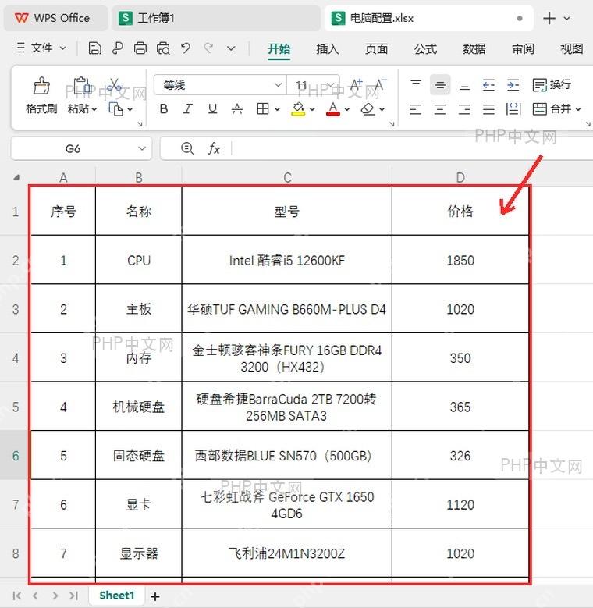This screenshot has height=608, width=593.
Task: Go to first sheet navigation arrow
Action: pyautogui.click(x=16, y=596)
